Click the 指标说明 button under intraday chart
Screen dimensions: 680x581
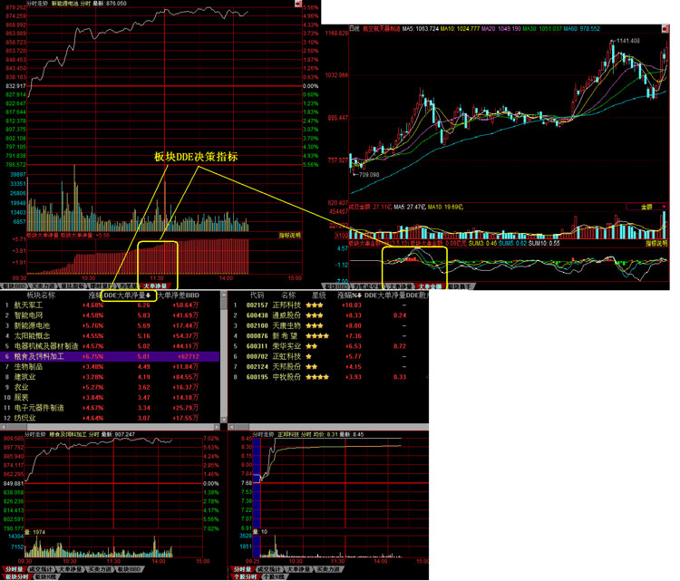(288, 234)
